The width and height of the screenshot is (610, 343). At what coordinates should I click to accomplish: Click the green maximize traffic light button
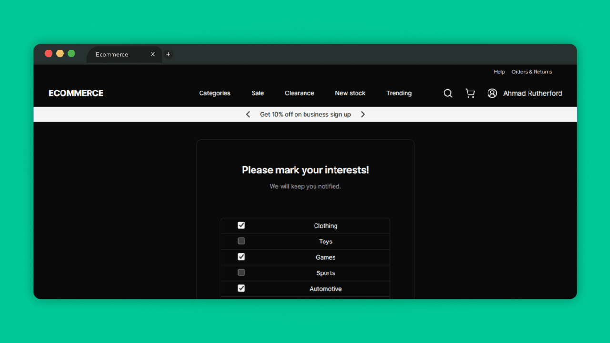click(71, 53)
